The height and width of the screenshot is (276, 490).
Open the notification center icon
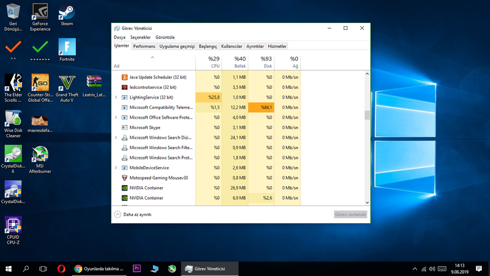pos(479,269)
